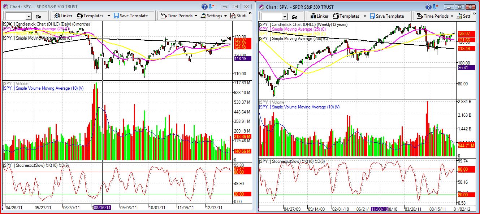Open Time Periods menu in left chart window
The height and width of the screenshot is (214, 480).
[x=179, y=16]
